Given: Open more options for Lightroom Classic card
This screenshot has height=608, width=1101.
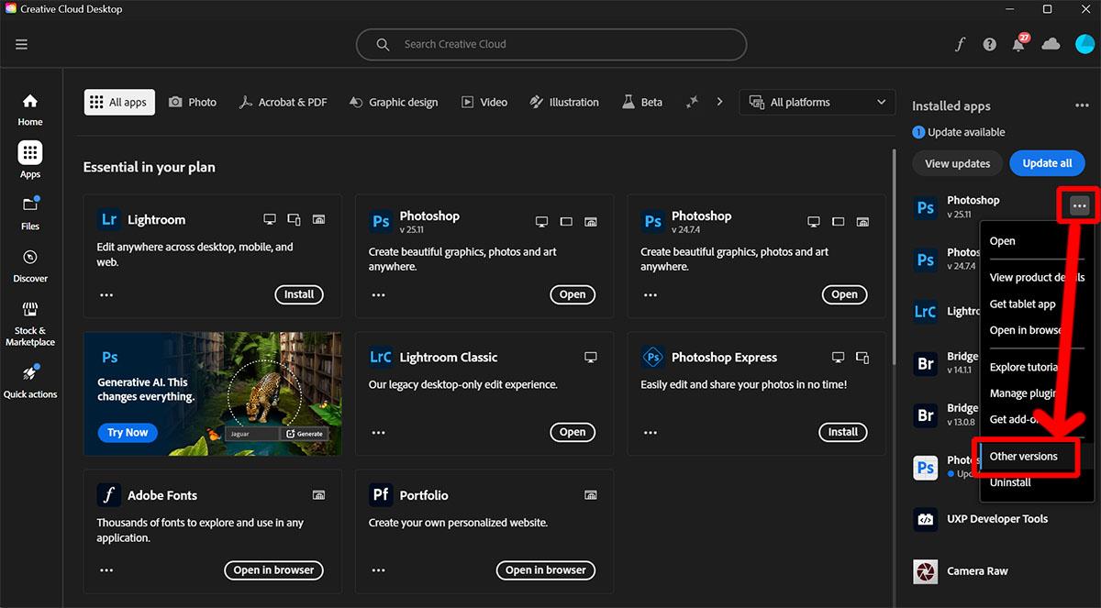Looking at the screenshot, I should pyautogui.click(x=378, y=432).
